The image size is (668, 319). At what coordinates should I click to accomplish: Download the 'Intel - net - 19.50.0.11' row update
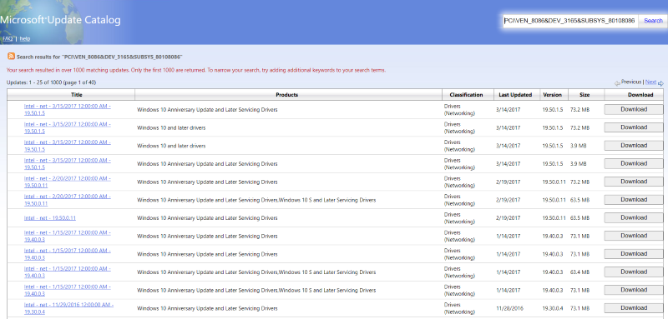click(634, 218)
